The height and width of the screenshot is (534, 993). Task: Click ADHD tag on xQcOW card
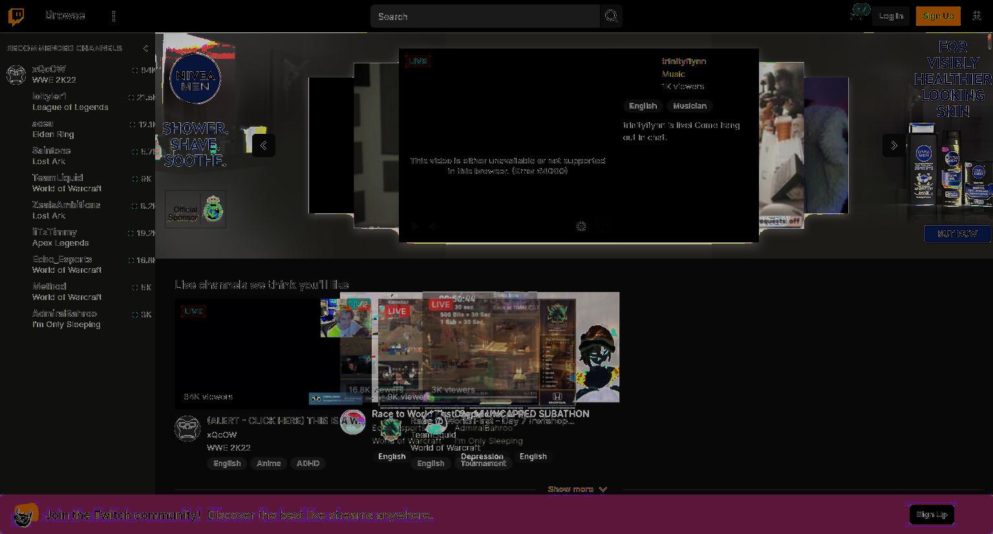pos(308,464)
